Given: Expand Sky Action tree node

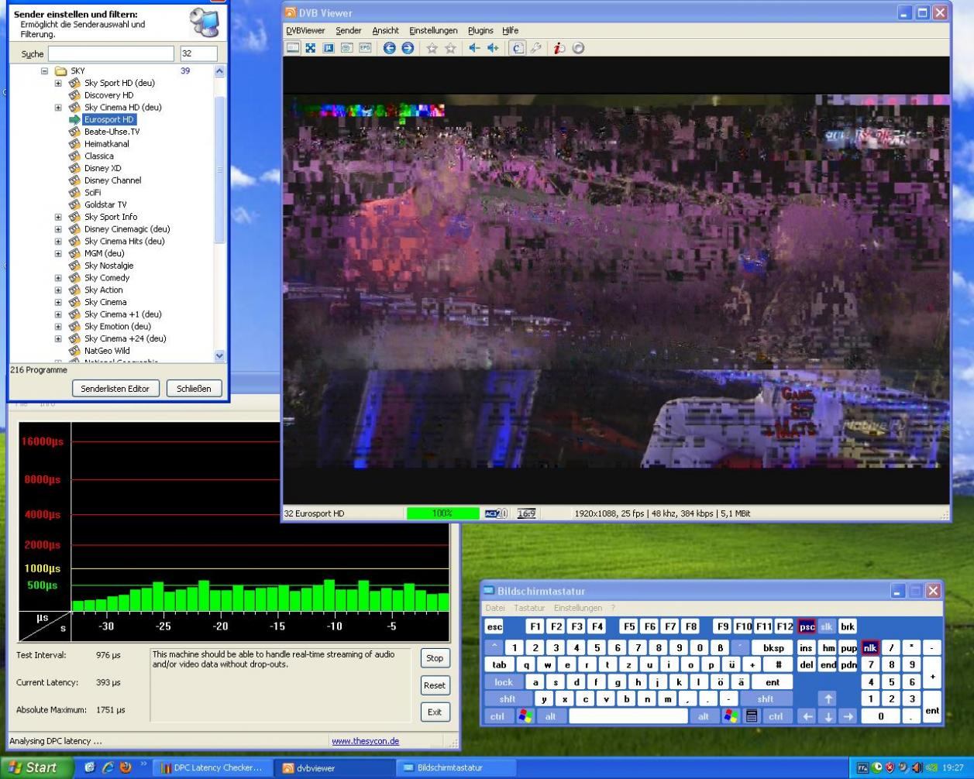Looking at the screenshot, I should point(58,290).
